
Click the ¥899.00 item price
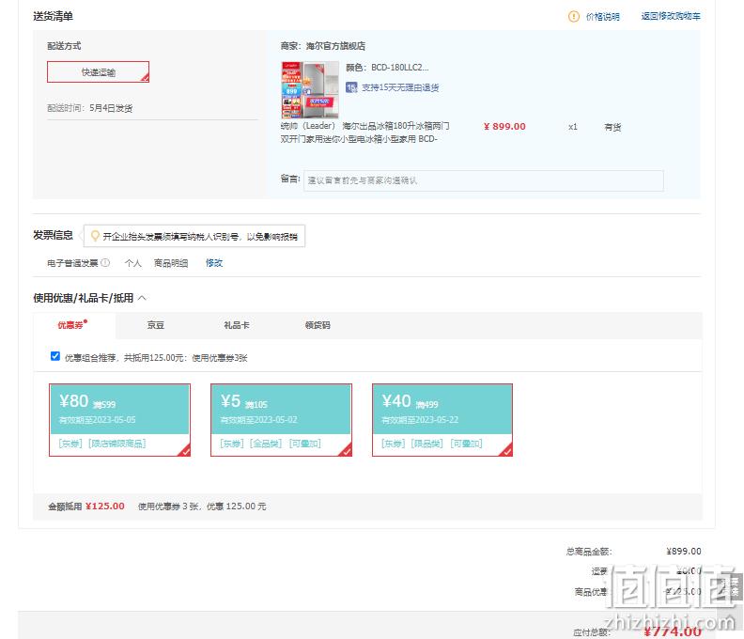(x=504, y=127)
